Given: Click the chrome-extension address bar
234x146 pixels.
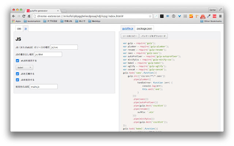Looking at the screenshot, I should click(93, 16).
